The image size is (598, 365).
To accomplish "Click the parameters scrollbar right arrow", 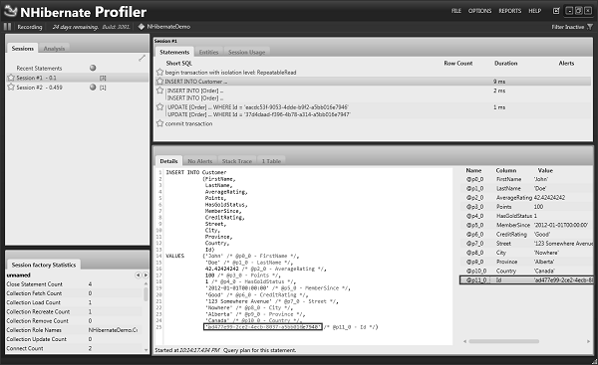I will (x=588, y=341).
